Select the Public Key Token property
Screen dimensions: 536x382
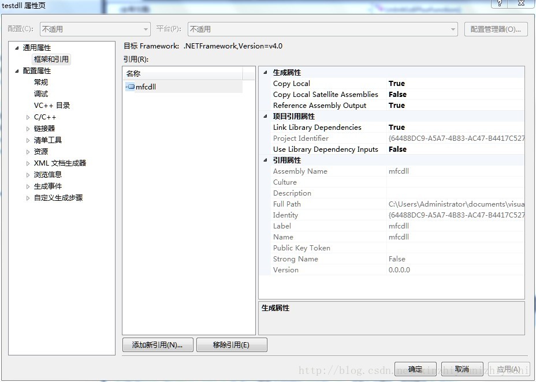point(397,248)
